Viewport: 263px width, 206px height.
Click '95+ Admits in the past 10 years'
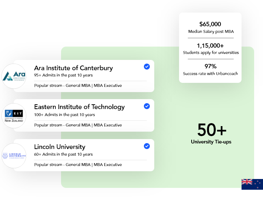[63, 75]
